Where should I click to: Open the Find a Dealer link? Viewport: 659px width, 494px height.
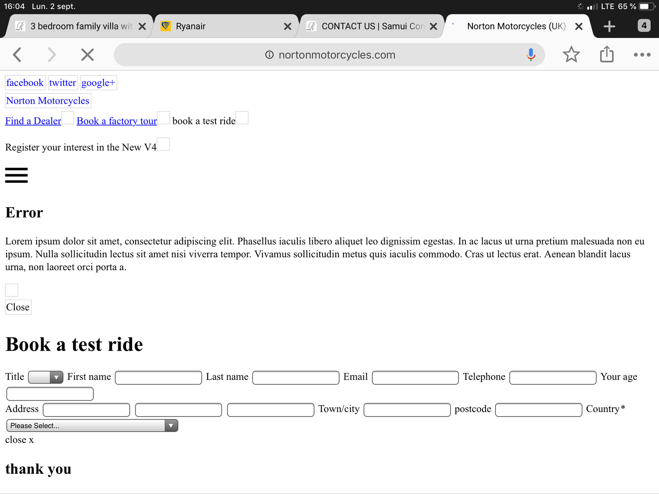coord(33,121)
